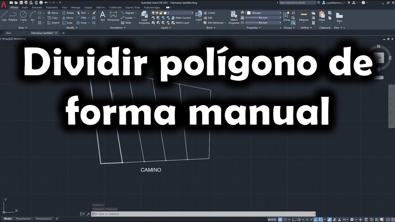395x222 pixels.
Task: Choose the Circle tool
Action: pos(23,16)
